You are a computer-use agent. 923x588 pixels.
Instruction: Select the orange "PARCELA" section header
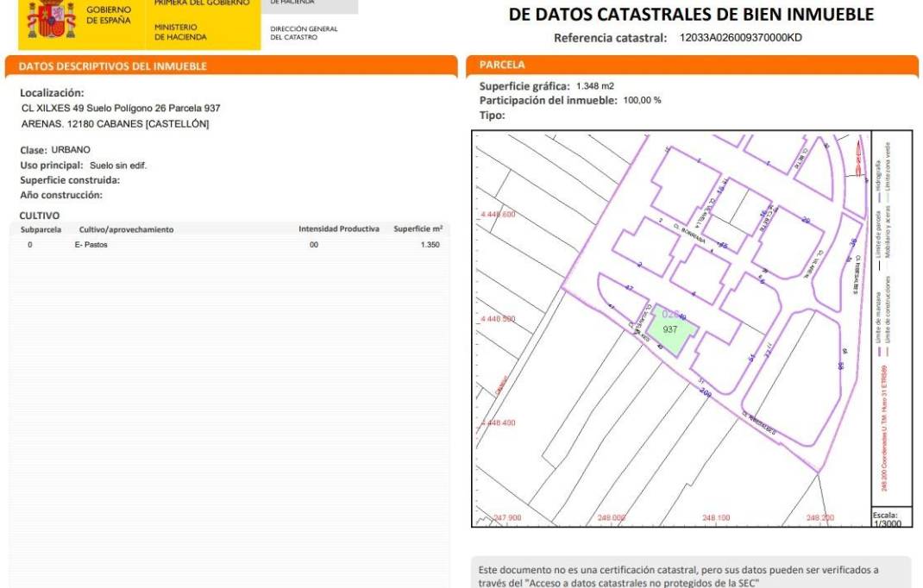[x=502, y=65]
